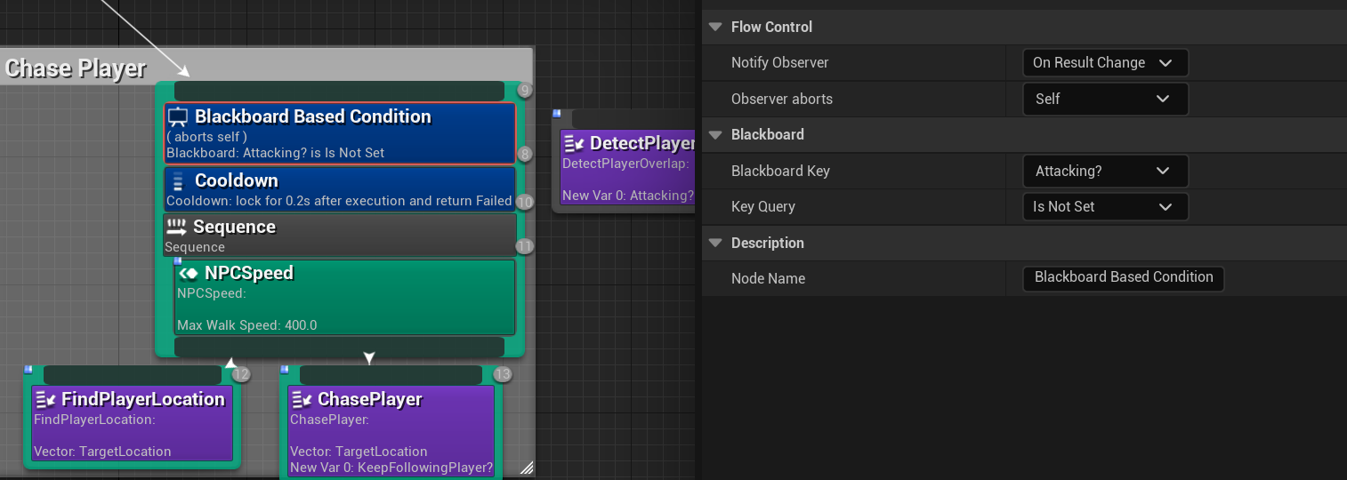Click the Blackboard Based Condition decorator icon
The width and height of the screenshot is (1347, 480).
[x=179, y=117]
